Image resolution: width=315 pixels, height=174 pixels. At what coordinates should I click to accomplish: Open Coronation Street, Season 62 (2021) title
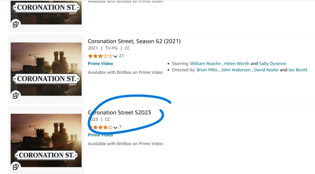pos(134,41)
